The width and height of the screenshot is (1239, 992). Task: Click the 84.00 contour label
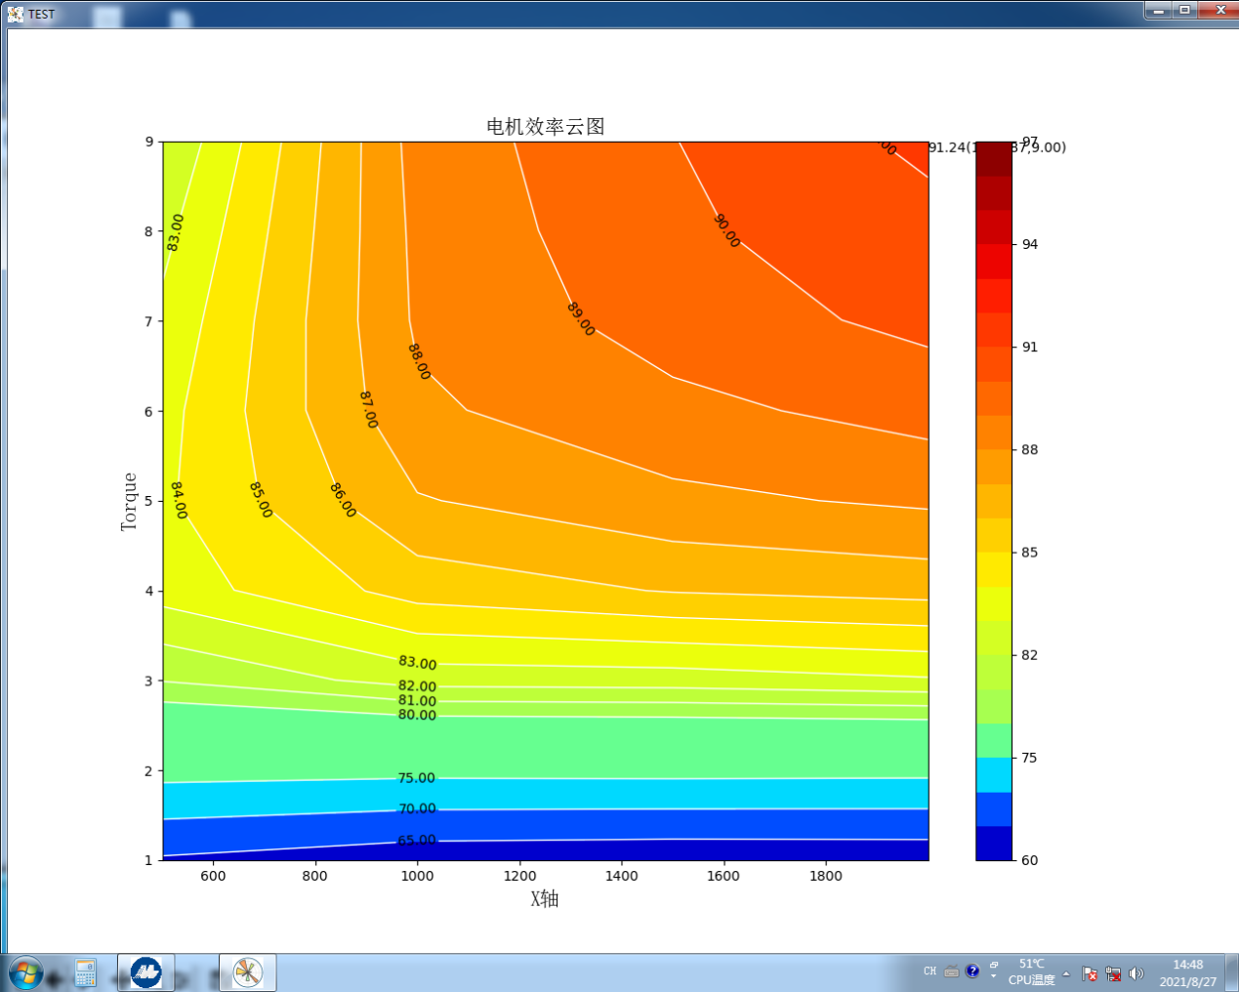pyautogui.click(x=179, y=500)
